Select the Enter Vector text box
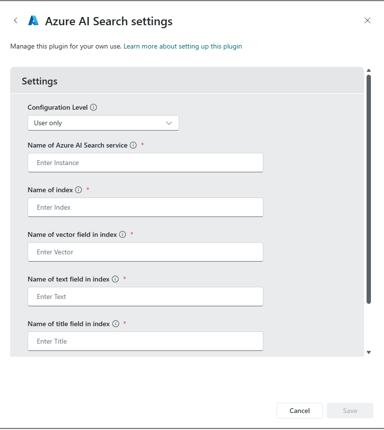Image resolution: width=384 pixels, height=430 pixels. click(145, 252)
